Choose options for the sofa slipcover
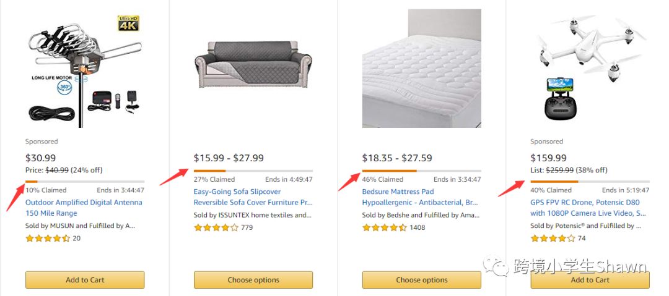 (253, 280)
